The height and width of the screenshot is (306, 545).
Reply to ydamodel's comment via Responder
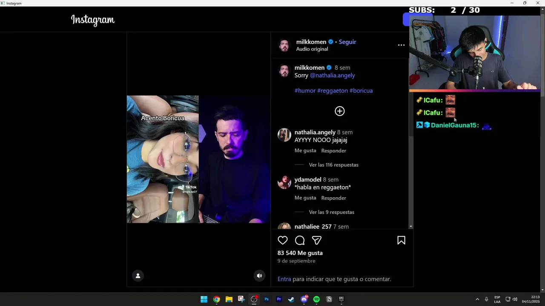[333, 198]
